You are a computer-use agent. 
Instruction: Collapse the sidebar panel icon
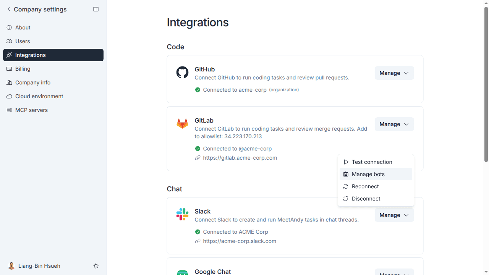click(x=96, y=9)
